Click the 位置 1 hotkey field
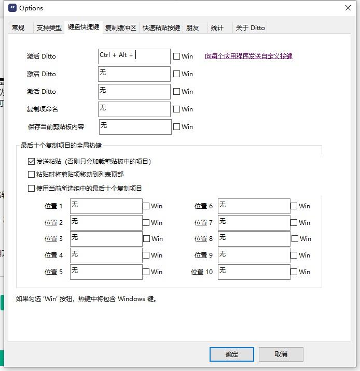Viewport: 360px width, 371px height. [106, 206]
